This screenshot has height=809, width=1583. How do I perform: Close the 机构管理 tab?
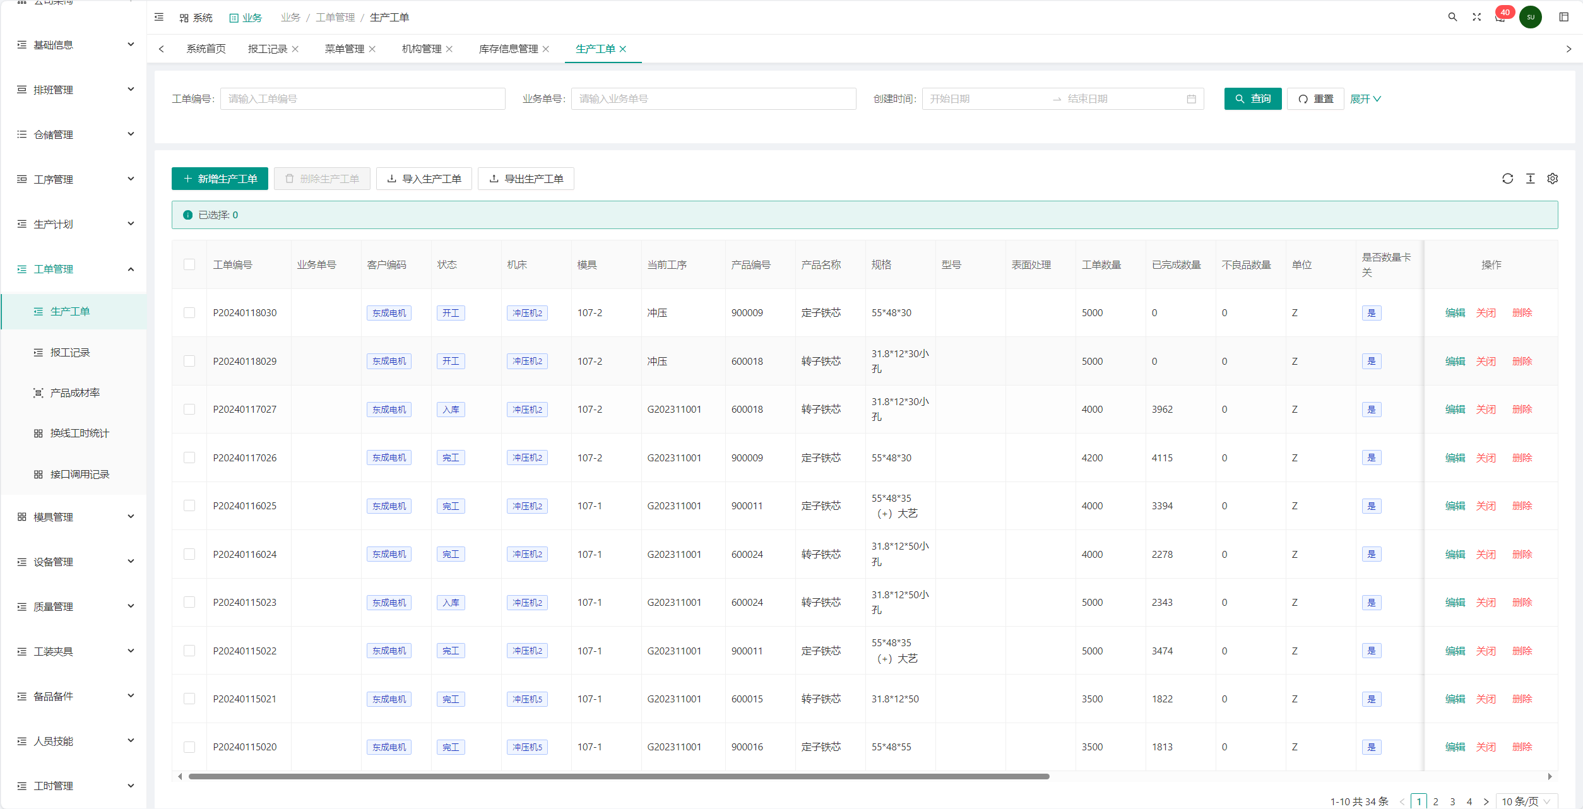click(449, 49)
